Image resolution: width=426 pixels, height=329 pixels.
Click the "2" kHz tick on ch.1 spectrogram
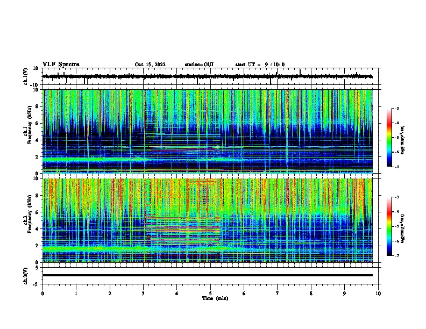coord(37,156)
